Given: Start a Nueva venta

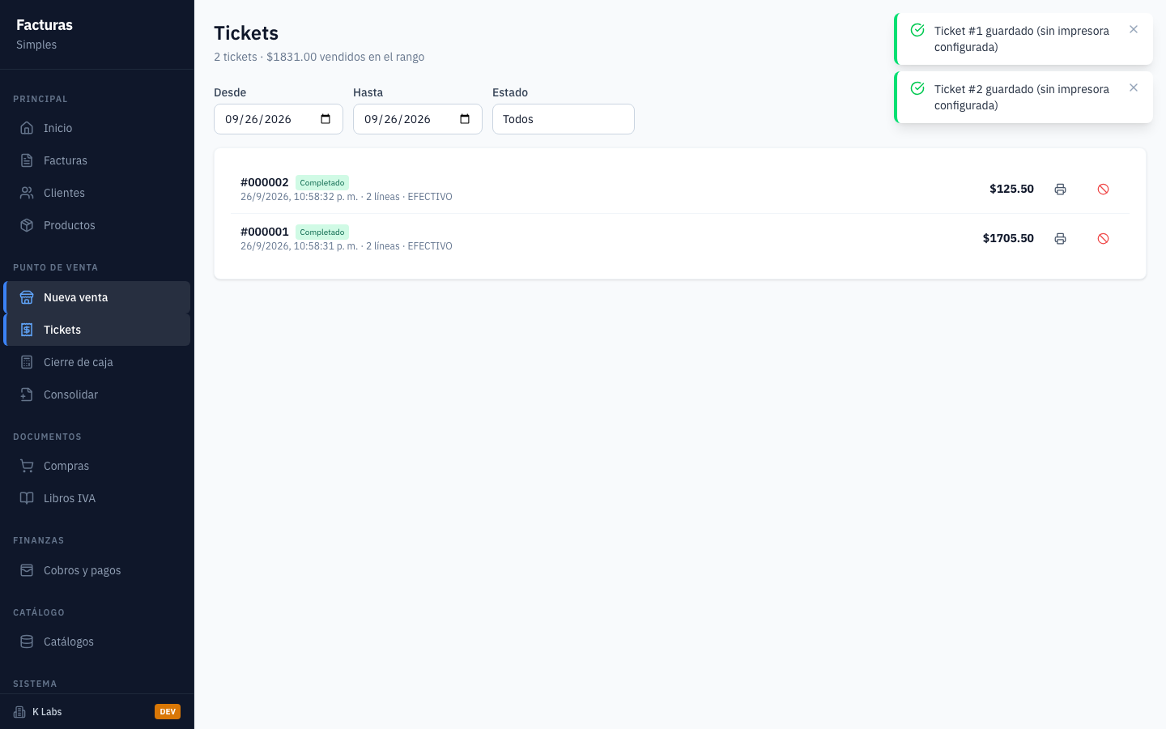Looking at the screenshot, I should (x=97, y=297).
